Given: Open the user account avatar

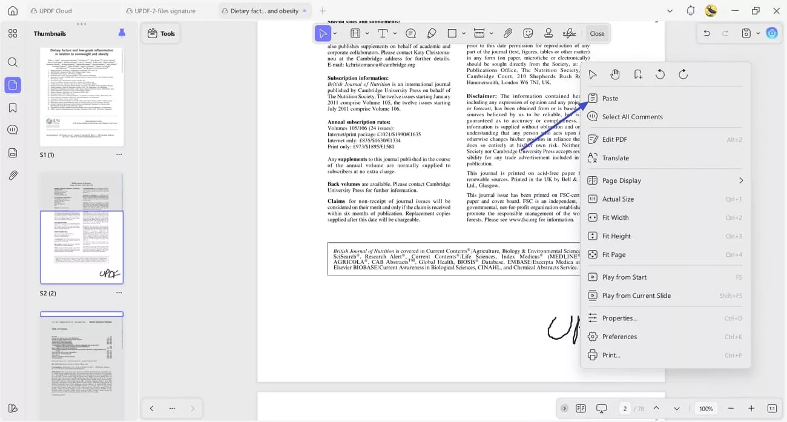Looking at the screenshot, I should 711,11.
